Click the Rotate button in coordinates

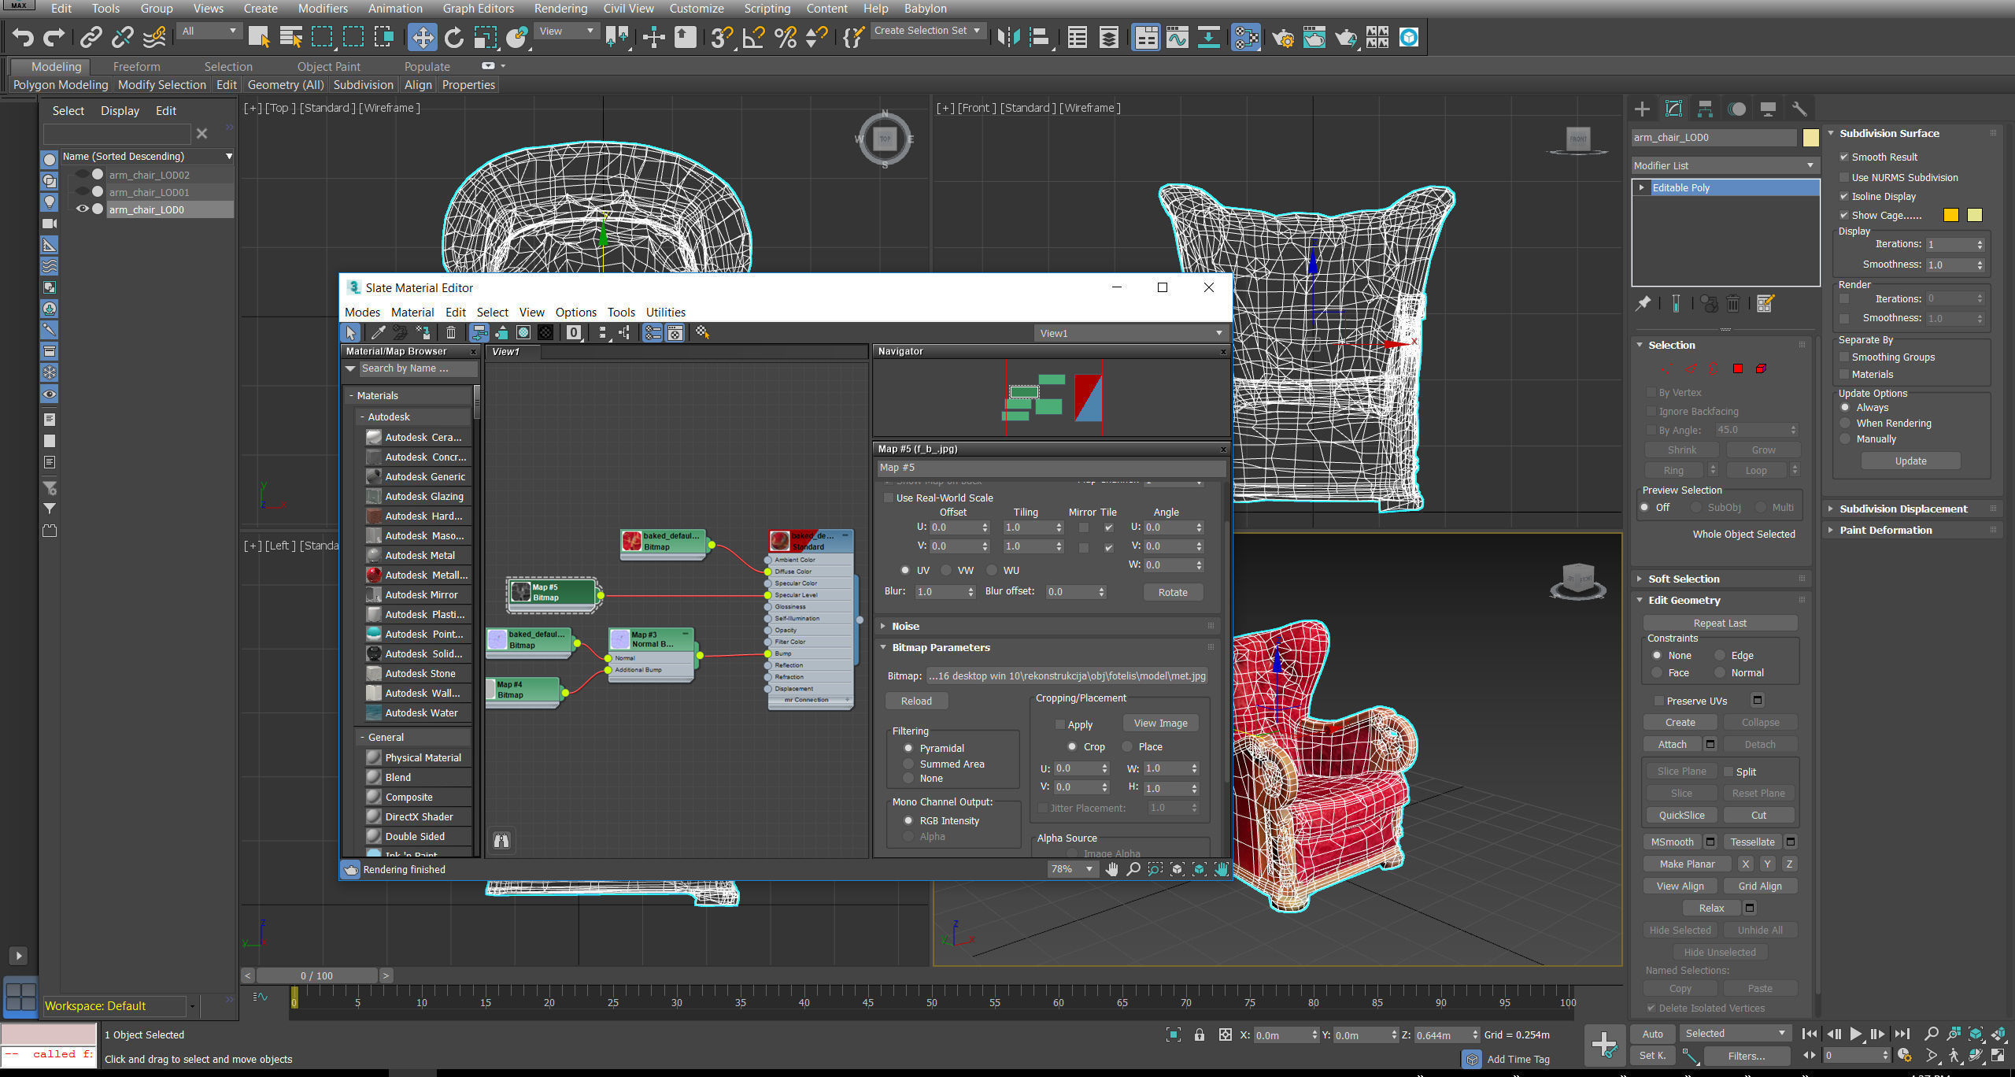click(1173, 592)
